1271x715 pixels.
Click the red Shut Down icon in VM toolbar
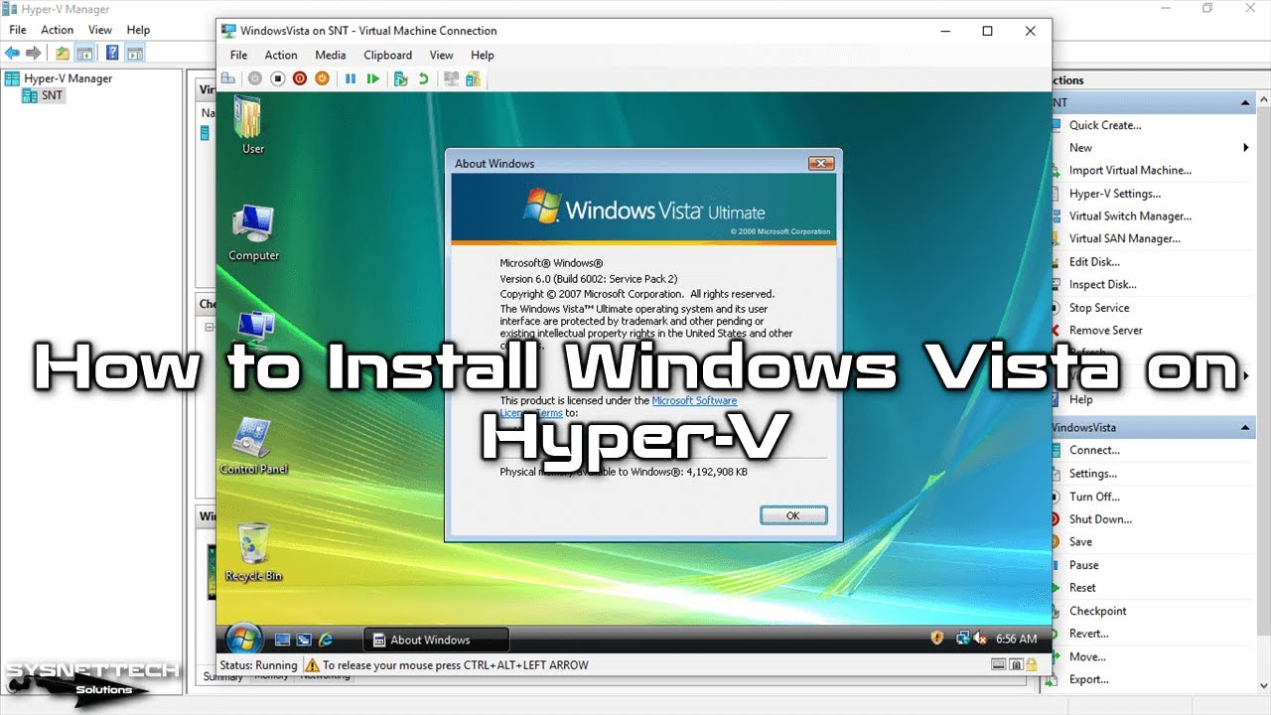click(300, 78)
